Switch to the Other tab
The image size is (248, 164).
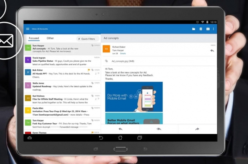click(50, 38)
